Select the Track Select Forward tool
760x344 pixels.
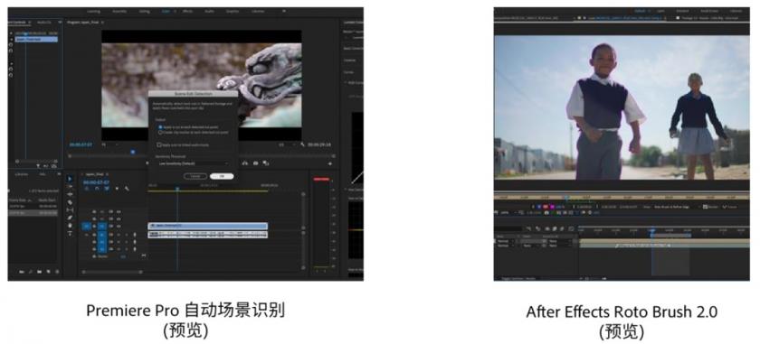[71, 186]
